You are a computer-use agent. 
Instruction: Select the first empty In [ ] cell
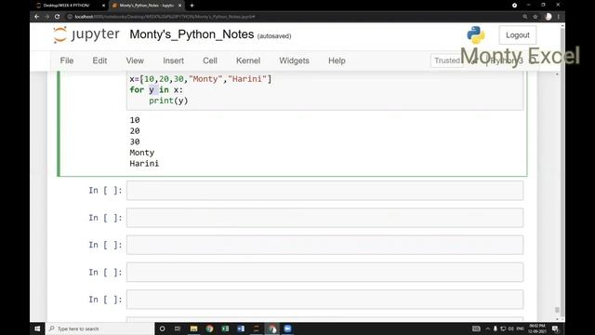coord(324,190)
